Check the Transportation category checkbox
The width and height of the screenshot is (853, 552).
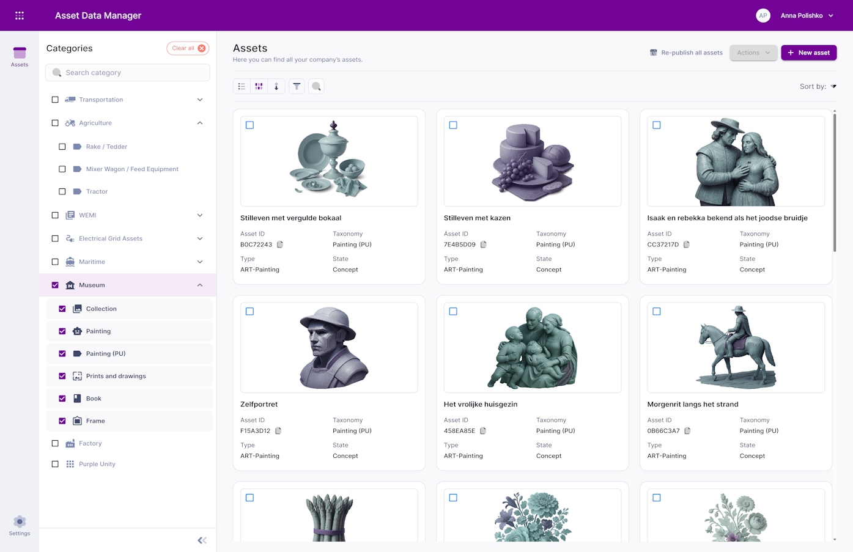(55, 100)
